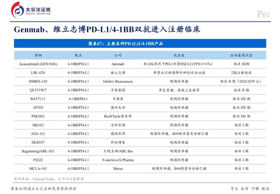Click the BioNTech/普米斯 company cell
This screenshot has height=194, width=280.
[x=118, y=116]
